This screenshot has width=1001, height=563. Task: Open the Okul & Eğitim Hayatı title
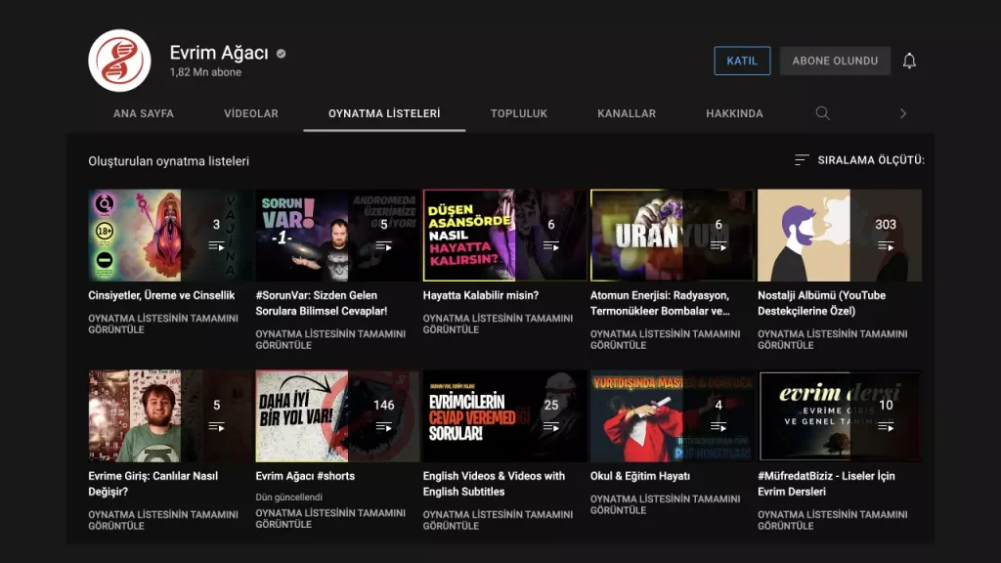click(640, 476)
